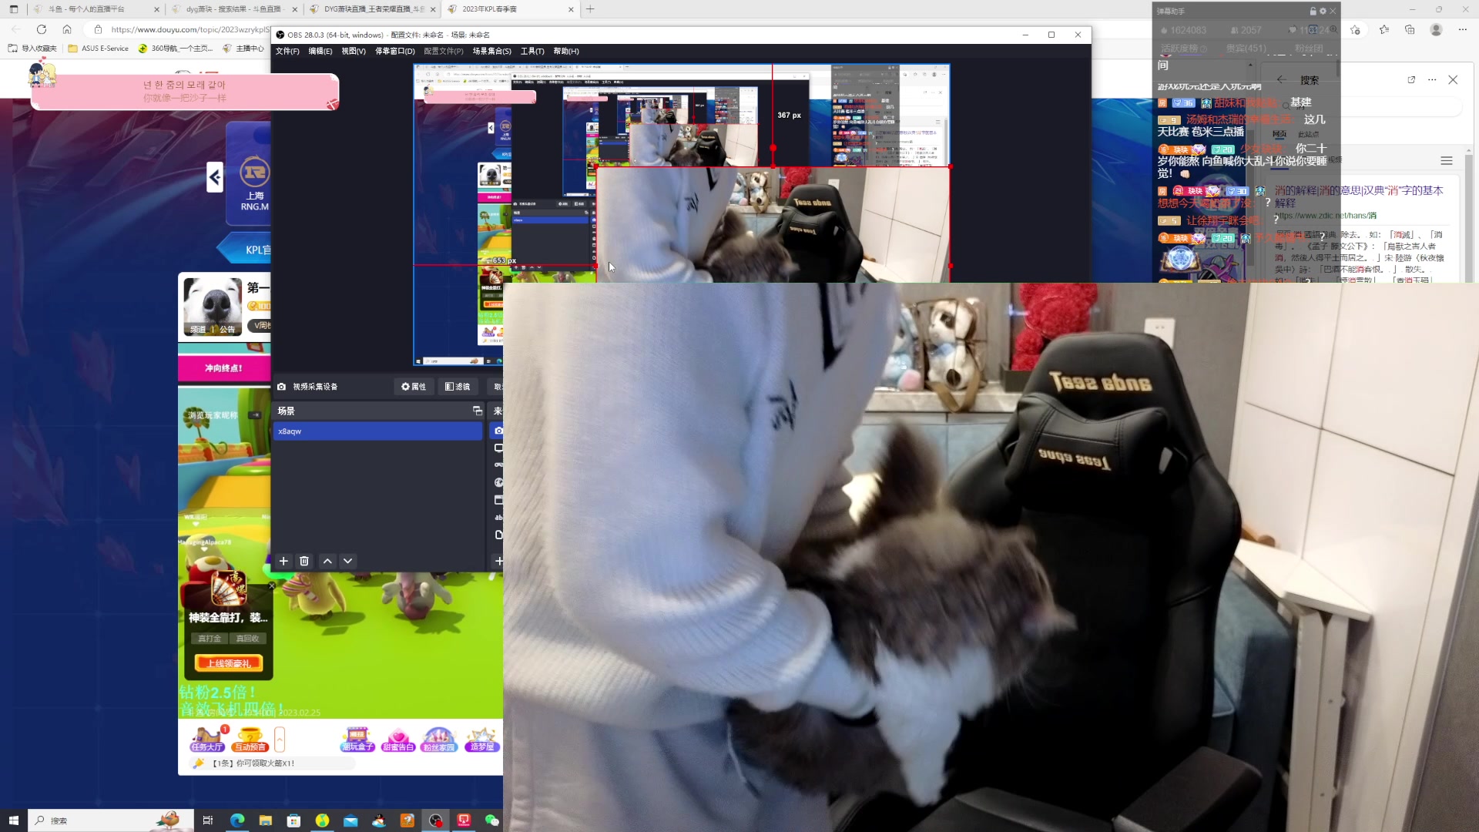This screenshot has width=1479, height=832.
Task: Open 工具(T) menu in OBS
Action: click(532, 51)
